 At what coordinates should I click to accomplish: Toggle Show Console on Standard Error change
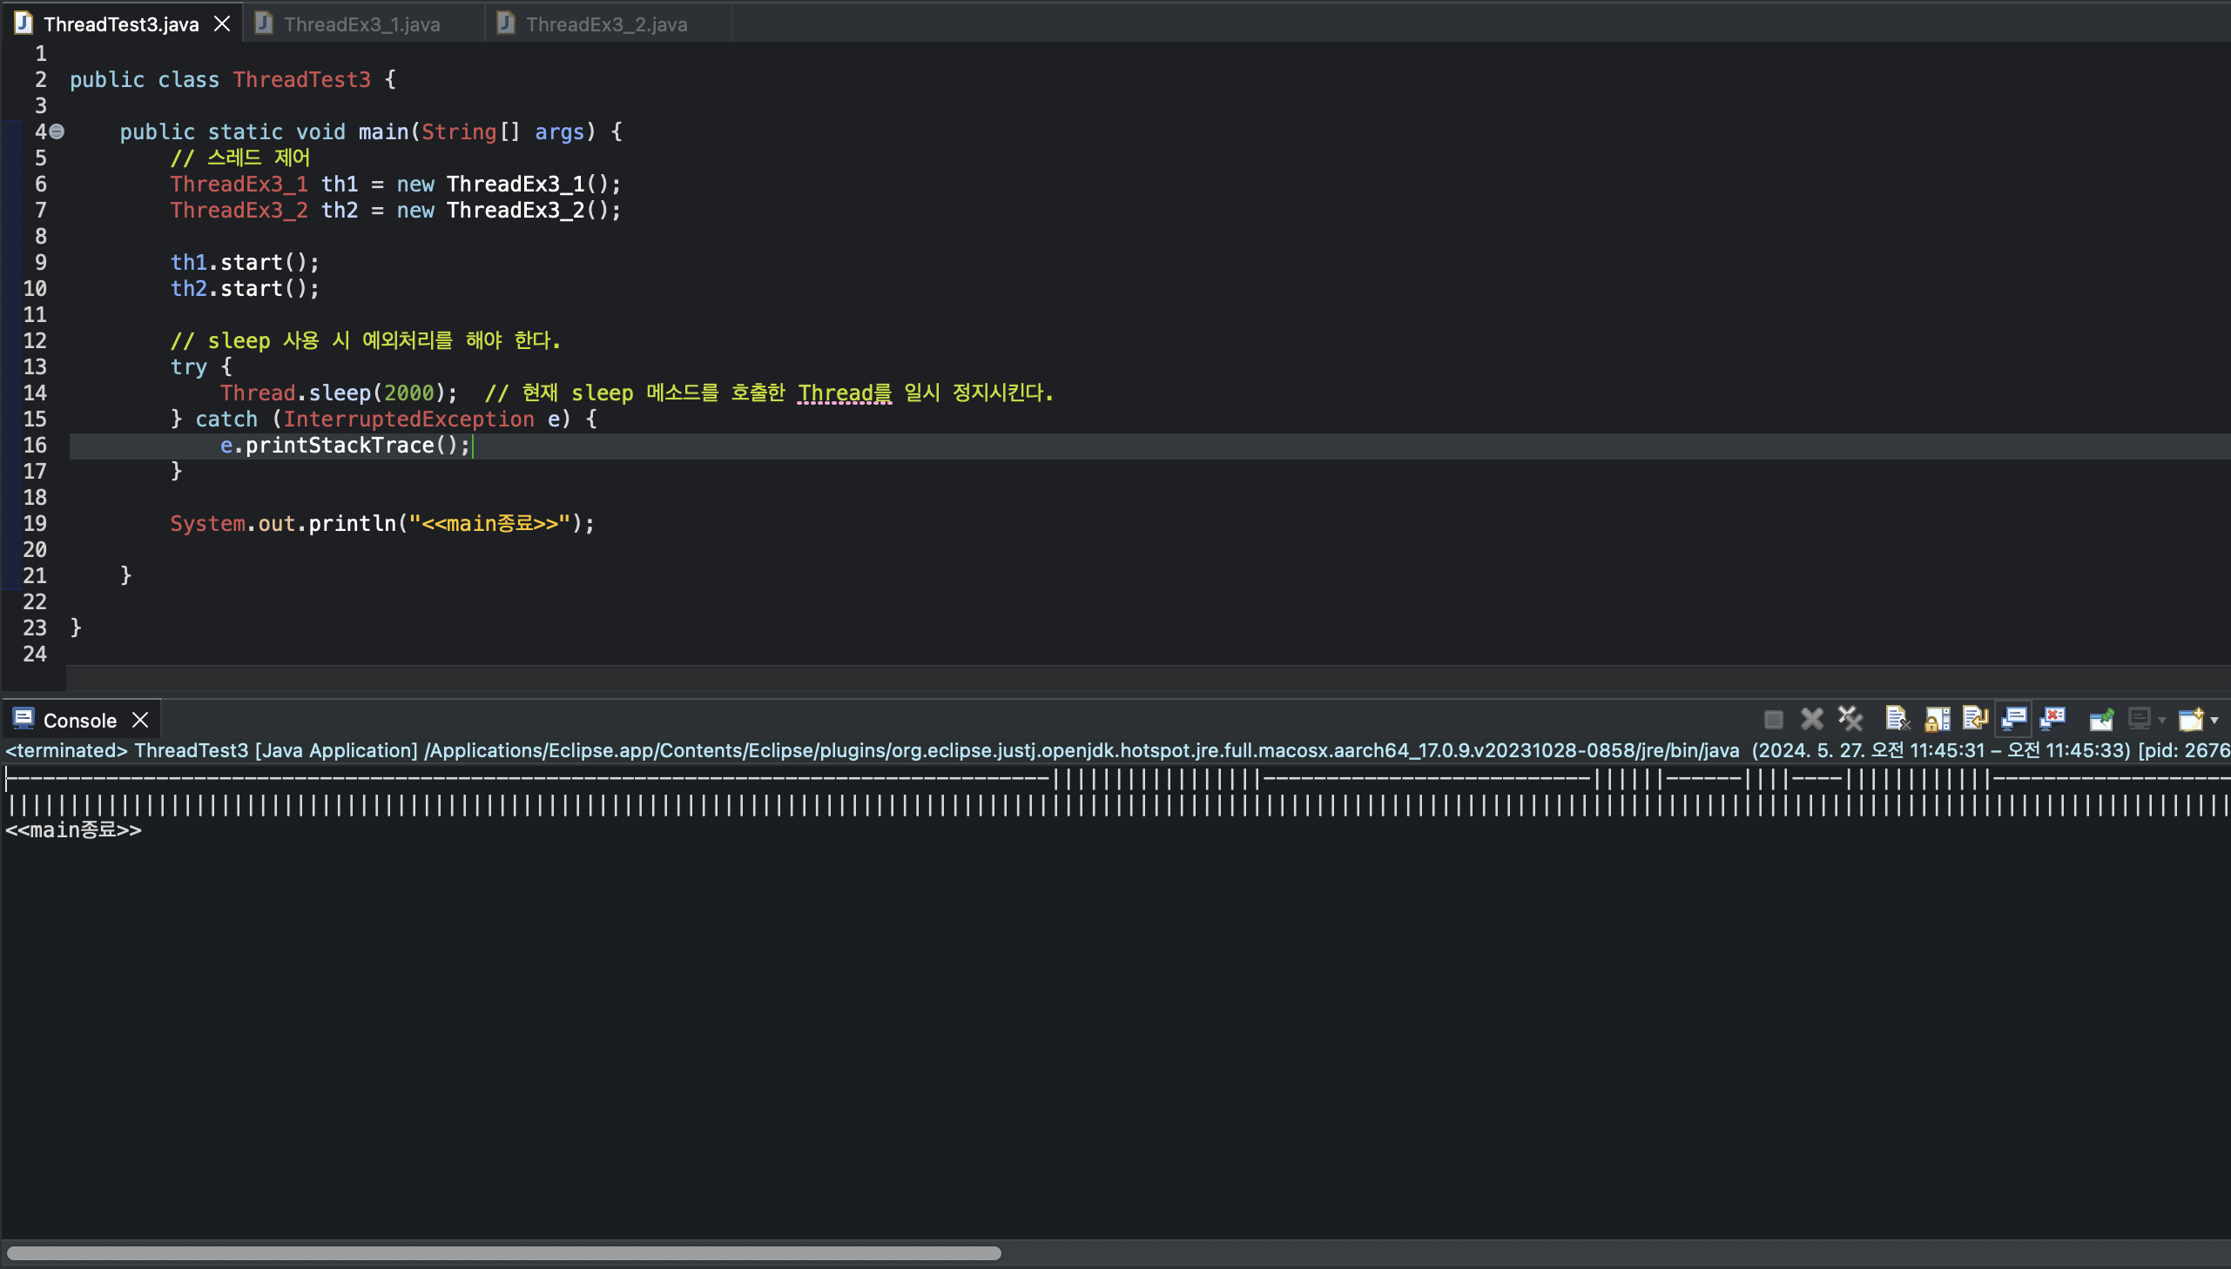coord(2053,720)
